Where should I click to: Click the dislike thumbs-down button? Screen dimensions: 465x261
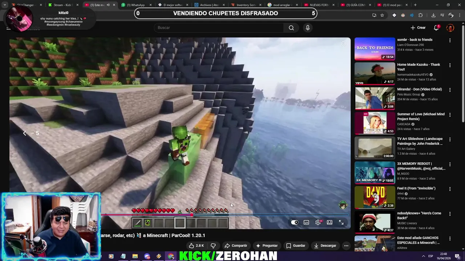point(213,246)
